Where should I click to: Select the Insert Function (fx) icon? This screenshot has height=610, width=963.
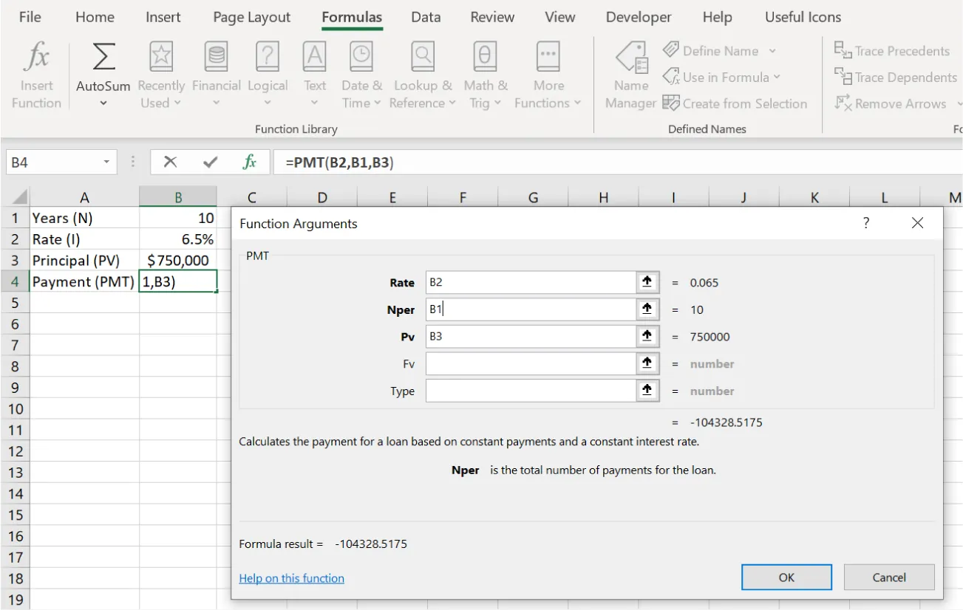[x=36, y=72]
